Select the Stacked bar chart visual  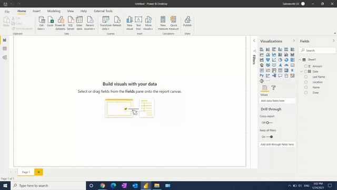[262, 49]
